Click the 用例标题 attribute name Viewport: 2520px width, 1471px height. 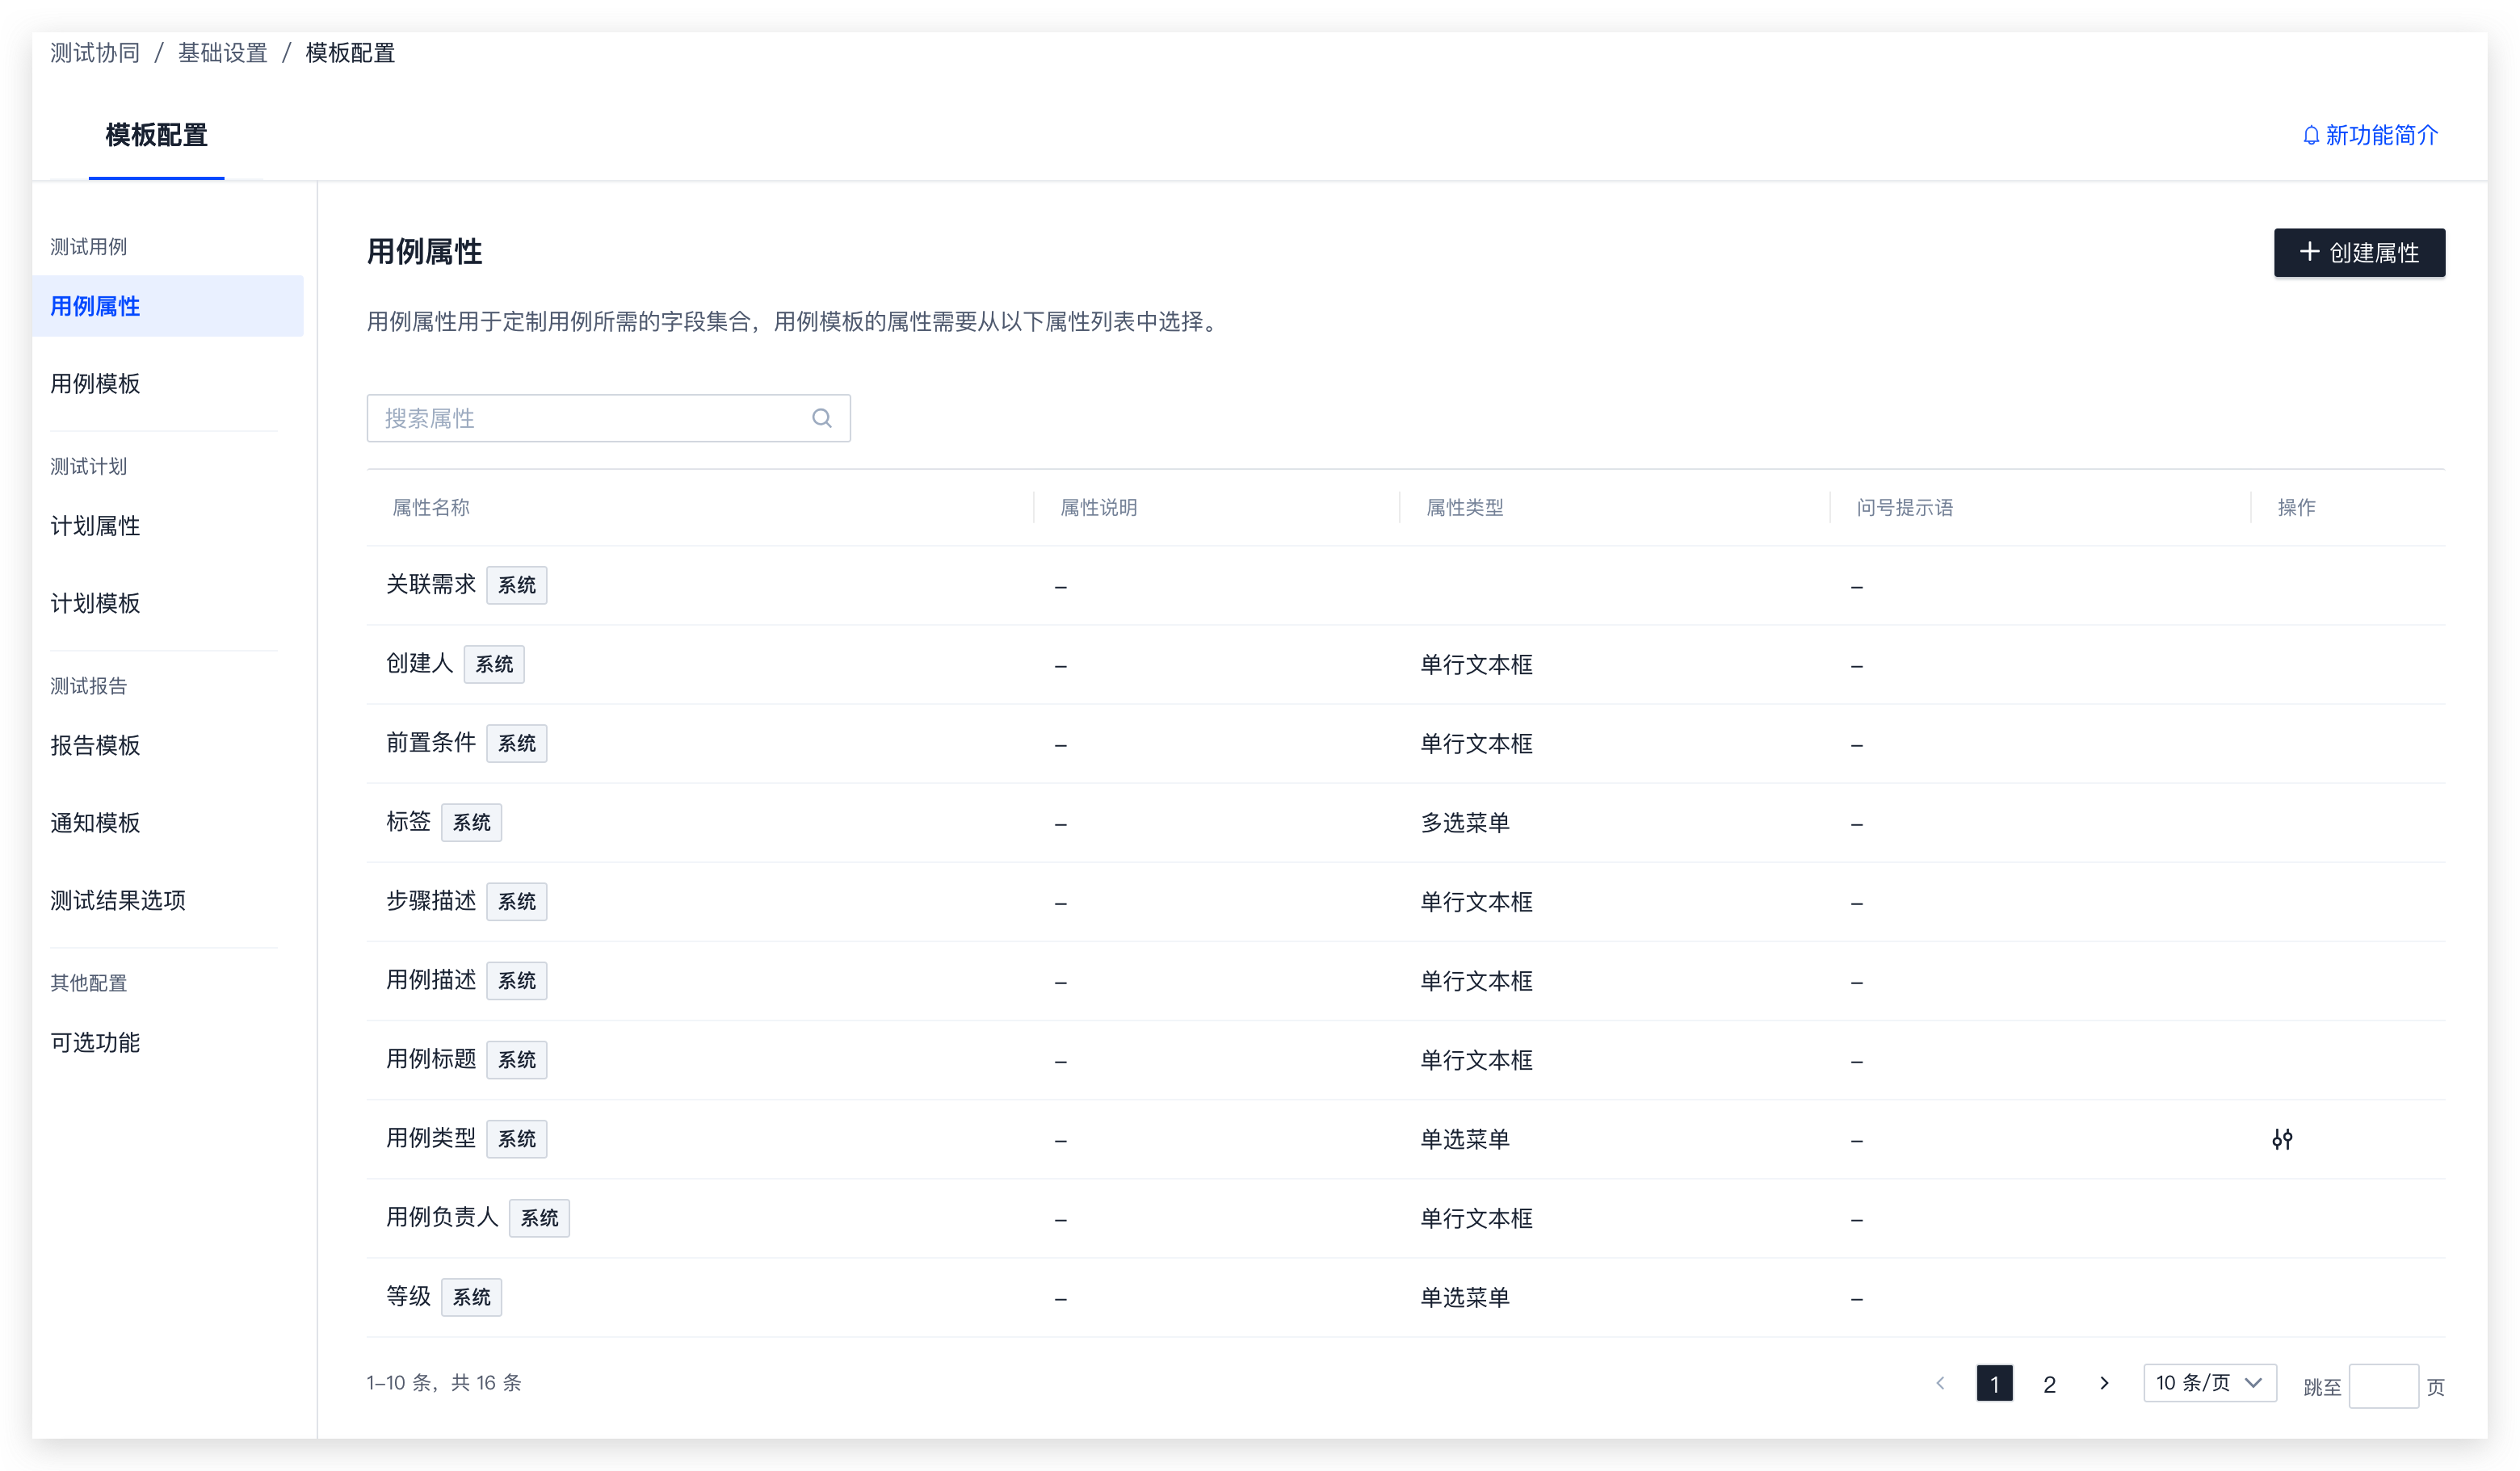431,1059
